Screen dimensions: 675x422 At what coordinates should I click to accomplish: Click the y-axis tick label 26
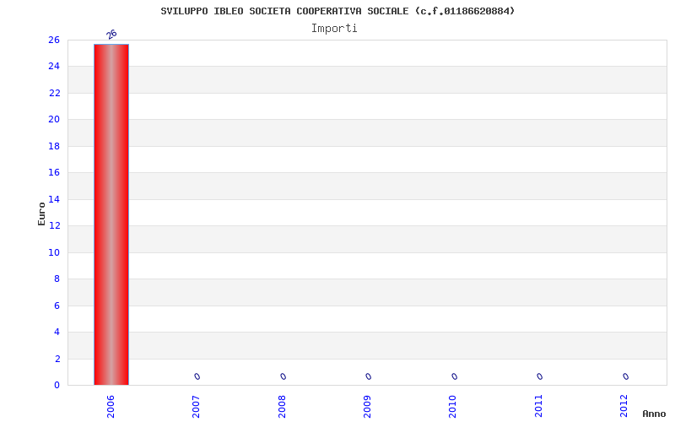coord(54,40)
